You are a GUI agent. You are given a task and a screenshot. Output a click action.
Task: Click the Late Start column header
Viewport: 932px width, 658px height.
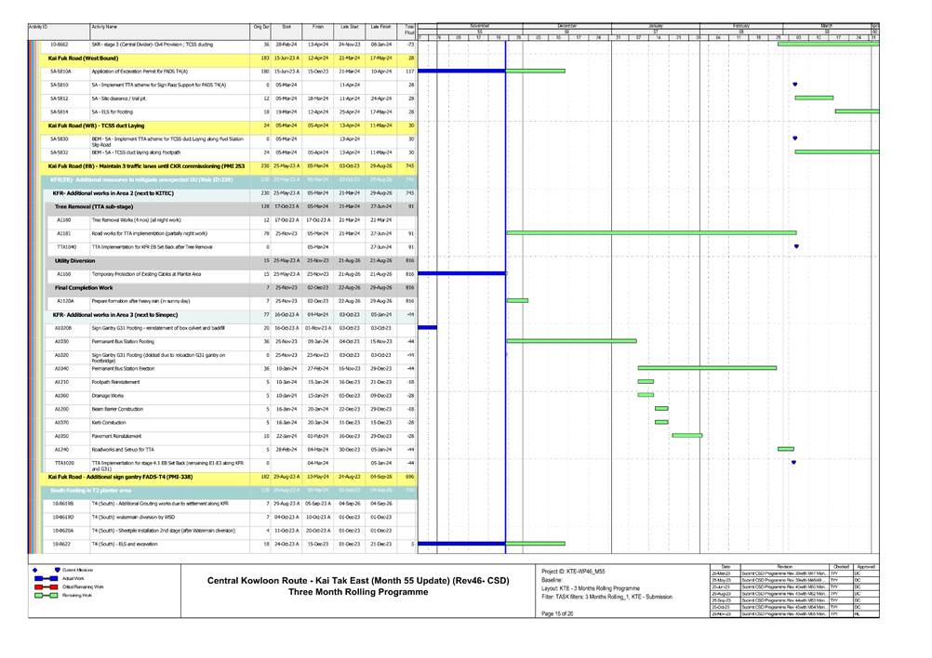(348, 29)
